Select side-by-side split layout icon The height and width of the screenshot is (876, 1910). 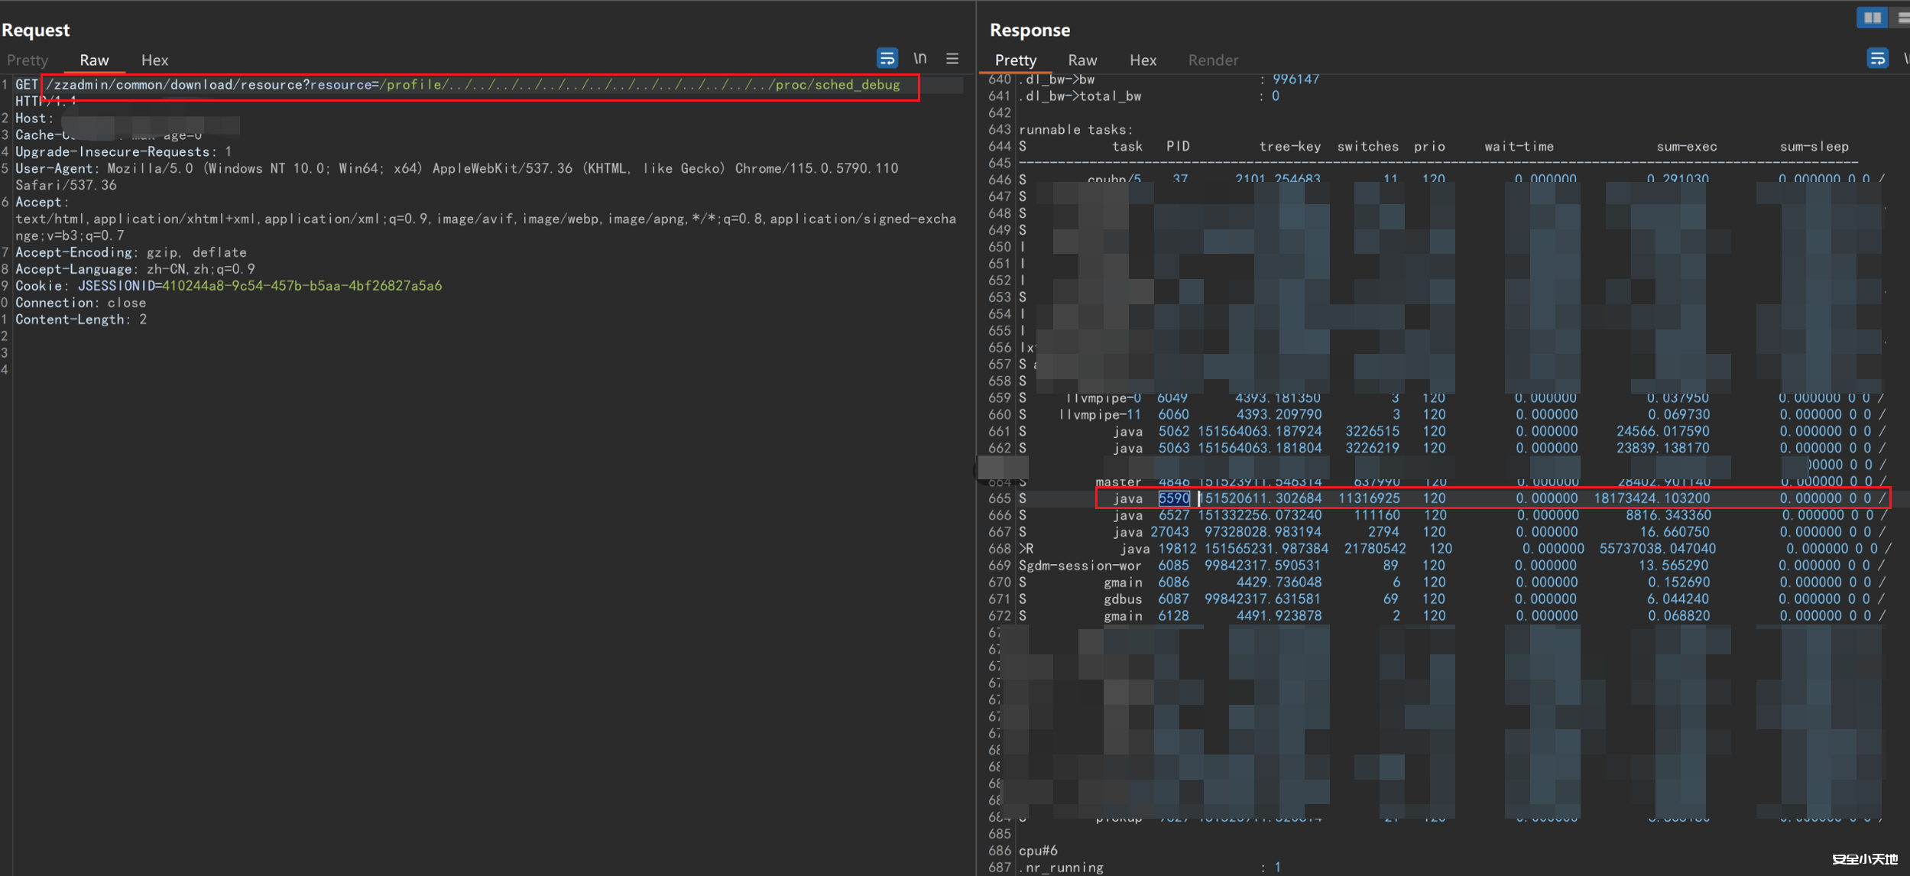1872,18
